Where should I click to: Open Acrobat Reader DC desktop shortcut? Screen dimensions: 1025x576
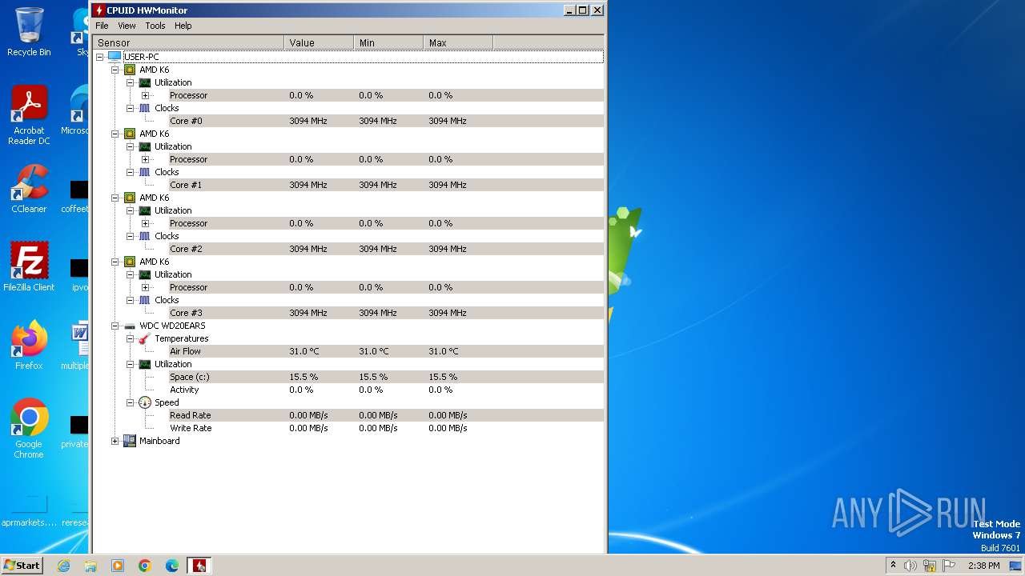pos(29,115)
